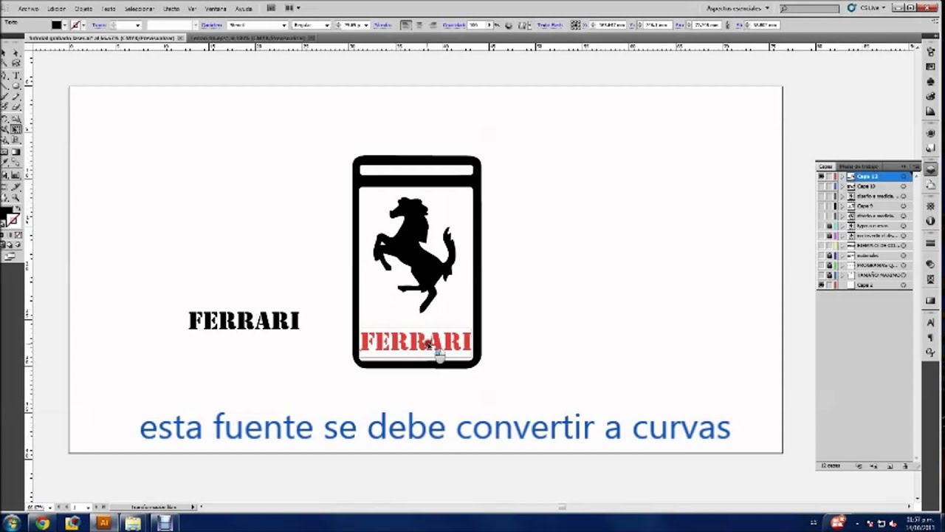Expand materiales layer contents
The width and height of the screenshot is (945, 532).
842,256
